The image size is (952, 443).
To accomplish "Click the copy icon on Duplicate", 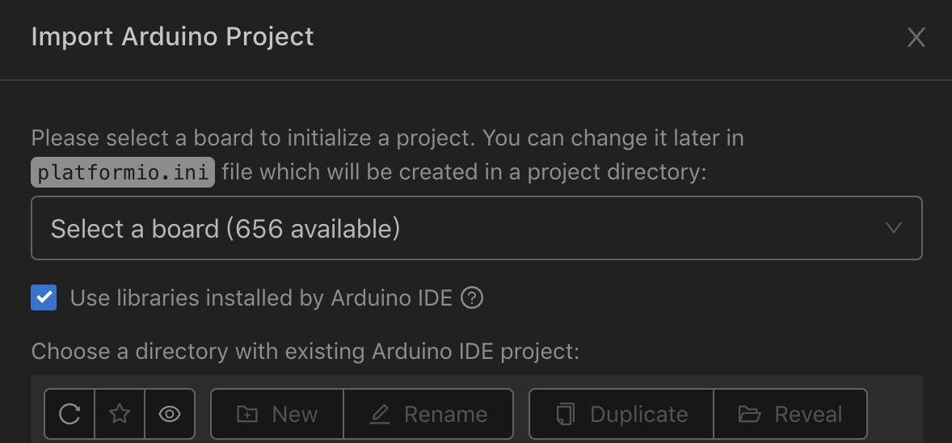I will pyautogui.click(x=565, y=415).
